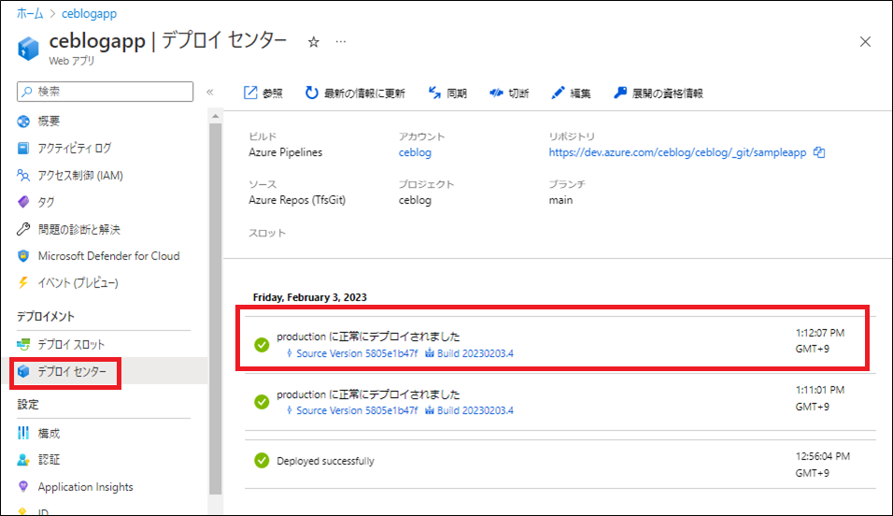Click the 12:56:04 PM timestamp
Screen dimensions: 893x516
click(822, 456)
